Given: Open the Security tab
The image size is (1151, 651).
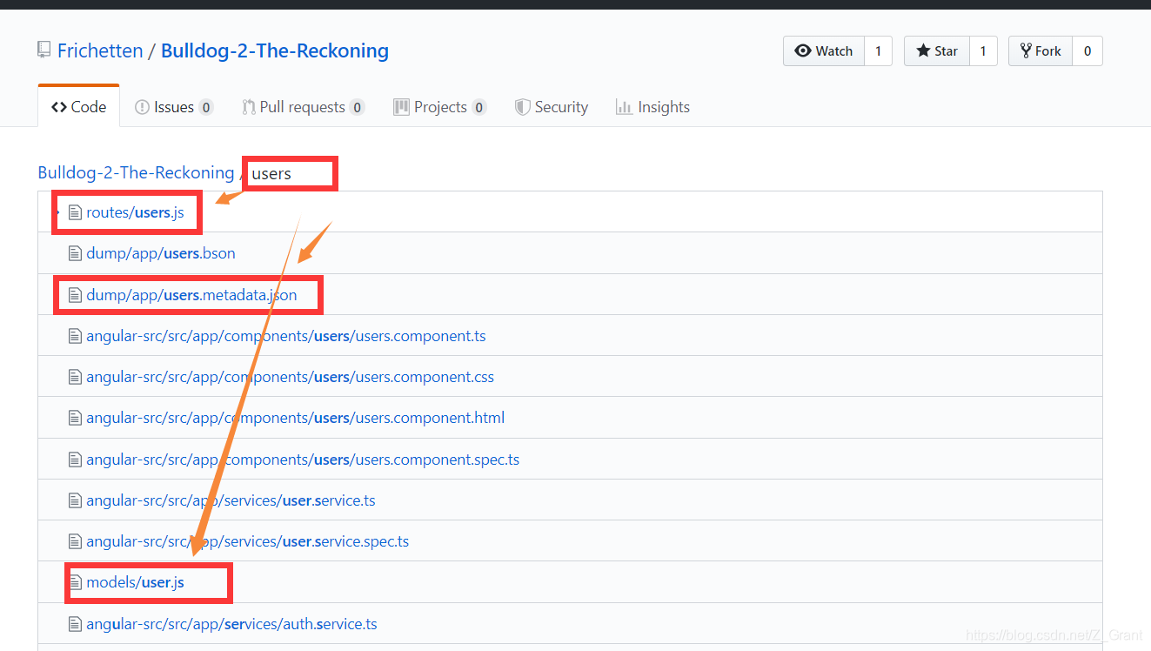Looking at the screenshot, I should (x=552, y=107).
